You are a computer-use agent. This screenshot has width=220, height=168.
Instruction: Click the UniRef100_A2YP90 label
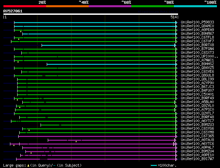tap(197, 83)
